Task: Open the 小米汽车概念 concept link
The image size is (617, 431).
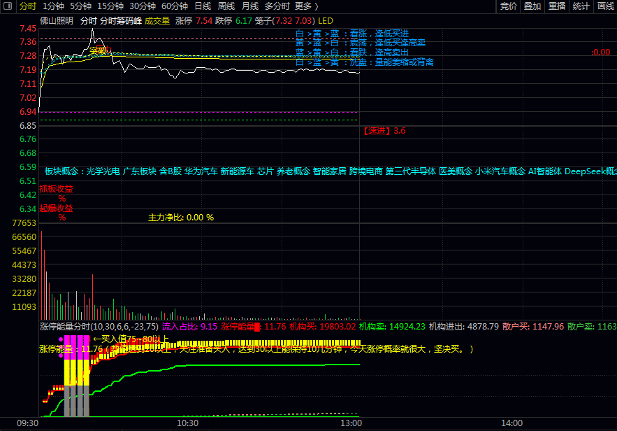Action: click(x=500, y=171)
